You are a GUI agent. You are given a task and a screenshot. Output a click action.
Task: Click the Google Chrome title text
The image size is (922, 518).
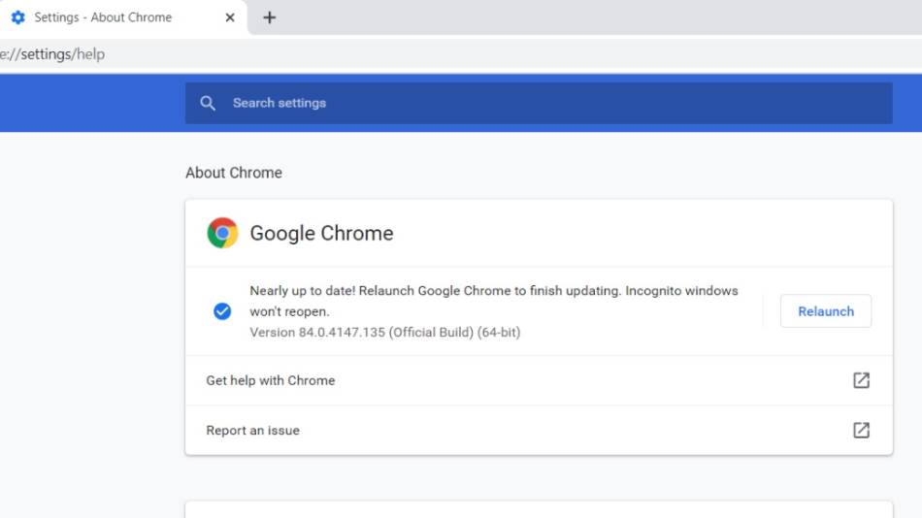tap(321, 234)
